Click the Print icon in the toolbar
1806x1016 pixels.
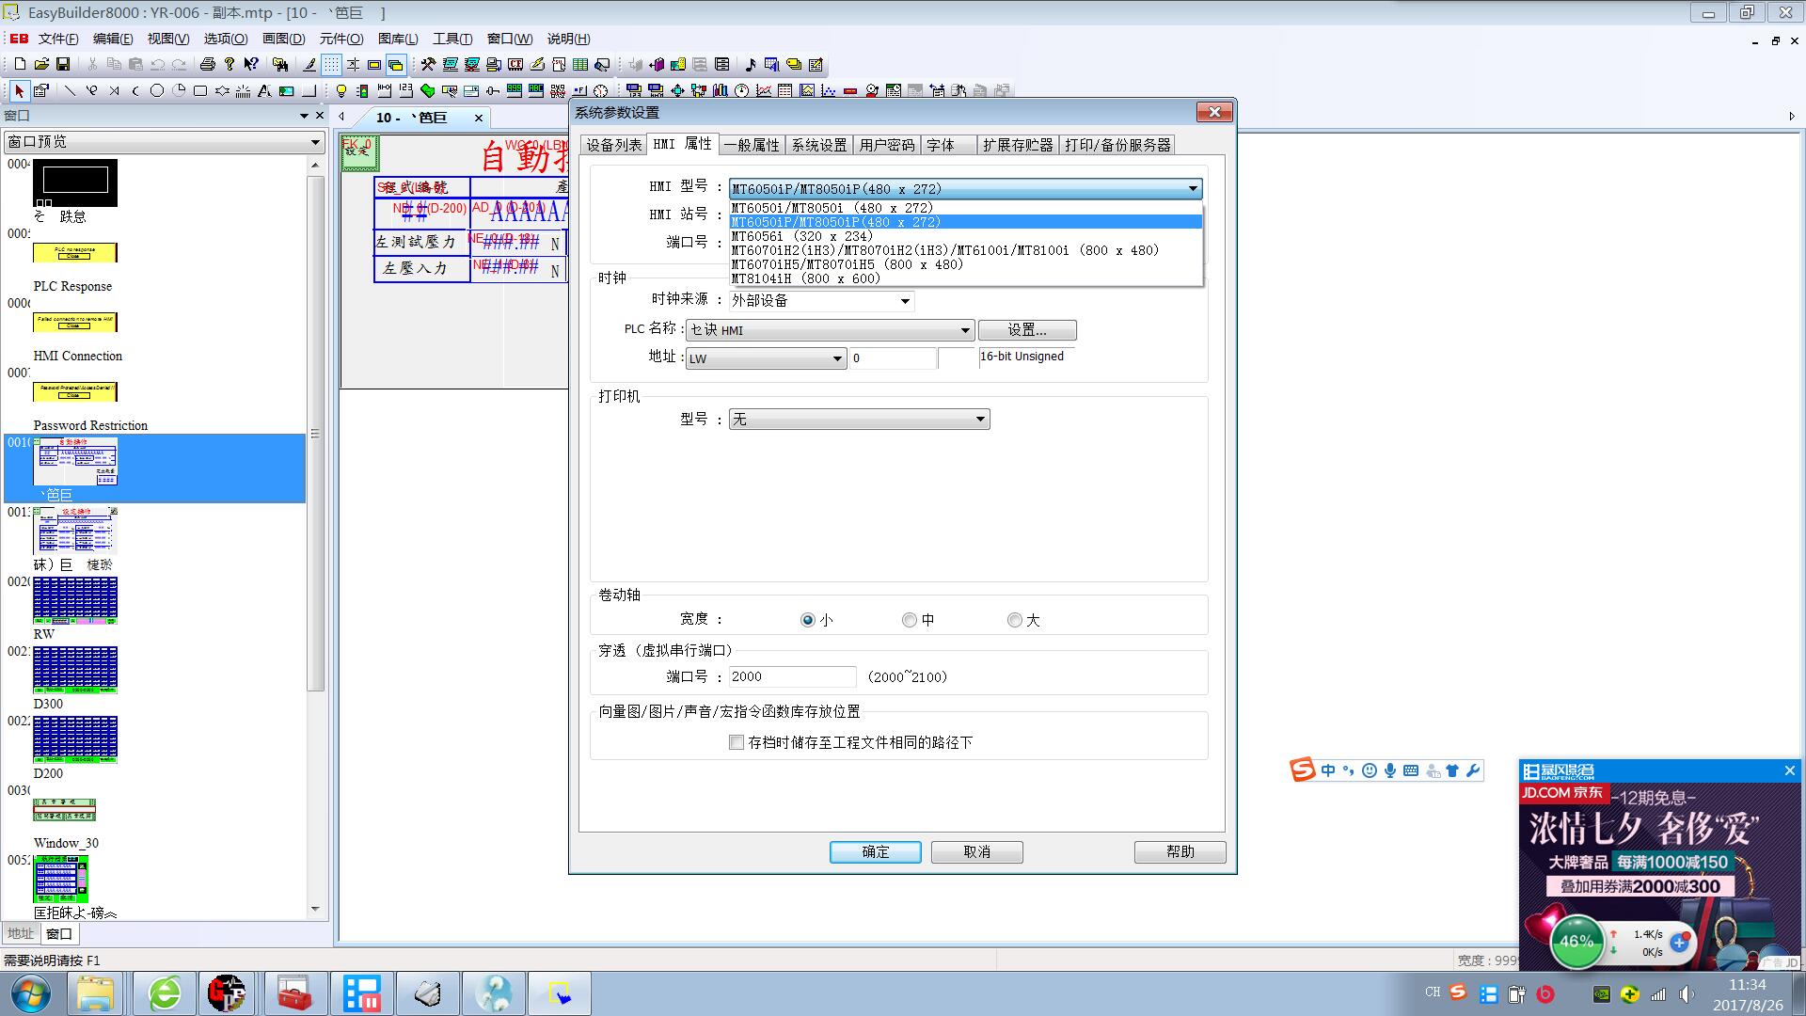coord(207,64)
